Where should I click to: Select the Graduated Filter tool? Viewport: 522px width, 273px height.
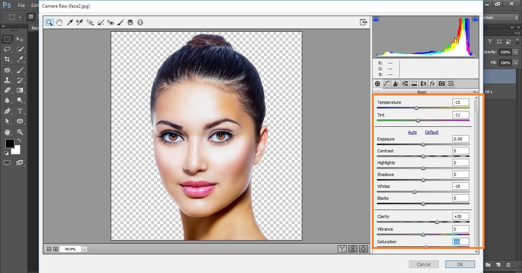(130, 23)
